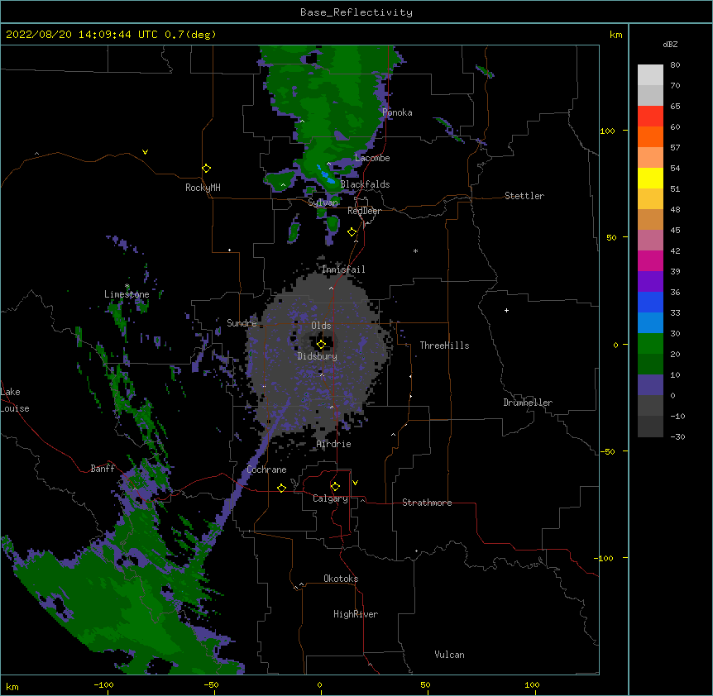The image size is (713, 696).
Task: Pick the purple swatch in the legend
Action: pyautogui.click(x=650, y=281)
